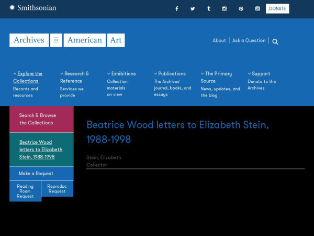Select Search & Browse the Collections
This screenshot has width=314, height=236.
tap(41, 119)
